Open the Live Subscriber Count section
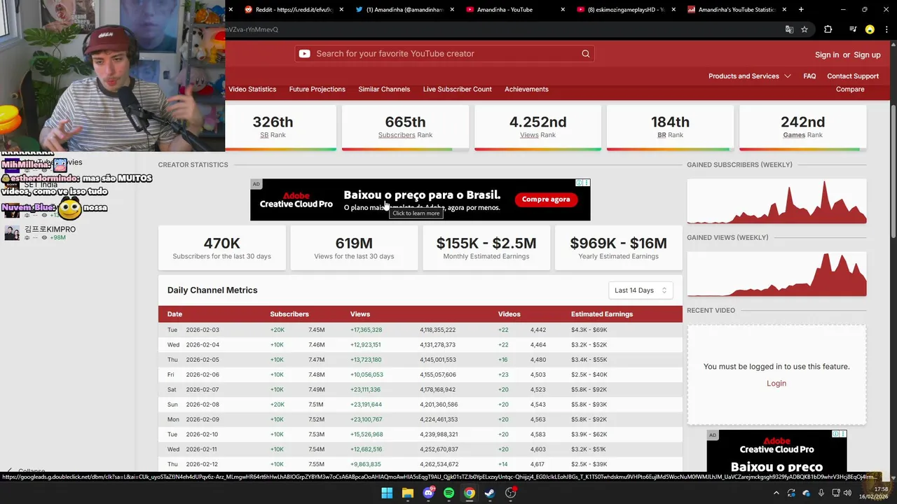 pyautogui.click(x=458, y=89)
